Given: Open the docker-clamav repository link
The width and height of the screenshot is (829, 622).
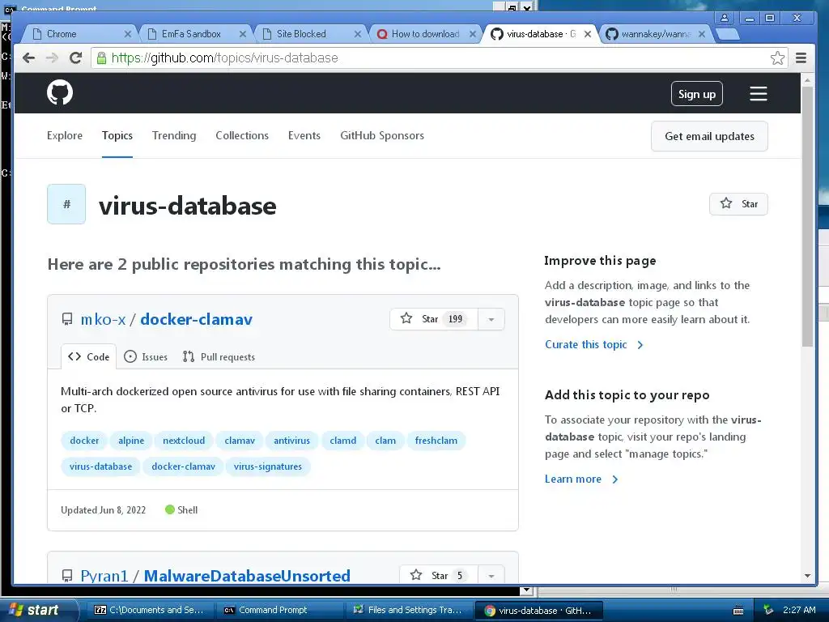Looking at the screenshot, I should click(x=196, y=319).
